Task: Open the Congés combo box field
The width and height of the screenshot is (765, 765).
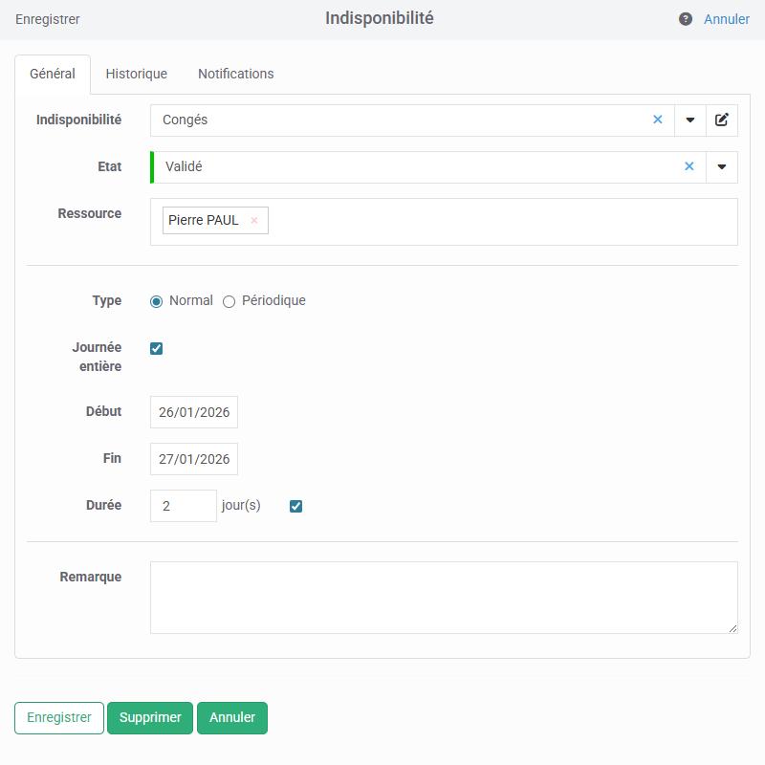Action: click(x=412, y=120)
